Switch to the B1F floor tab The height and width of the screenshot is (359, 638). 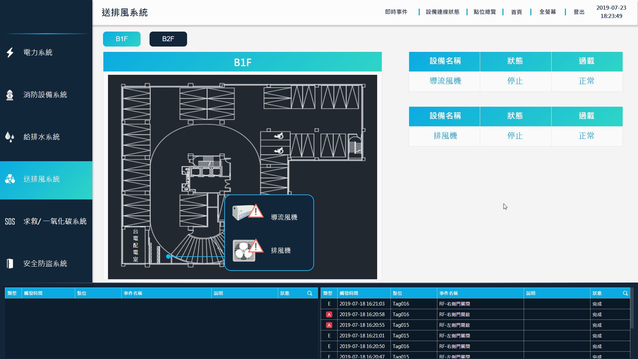pos(122,39)
